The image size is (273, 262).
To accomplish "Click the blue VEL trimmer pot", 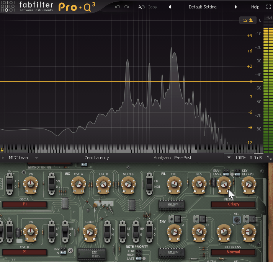I will [x=237, y=220].
